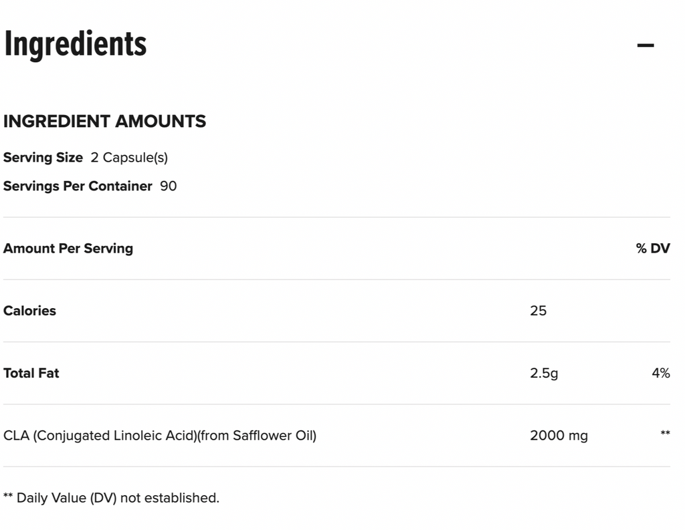
Task: Click the double asterisk in CLA row
Action: click(666, 433)
